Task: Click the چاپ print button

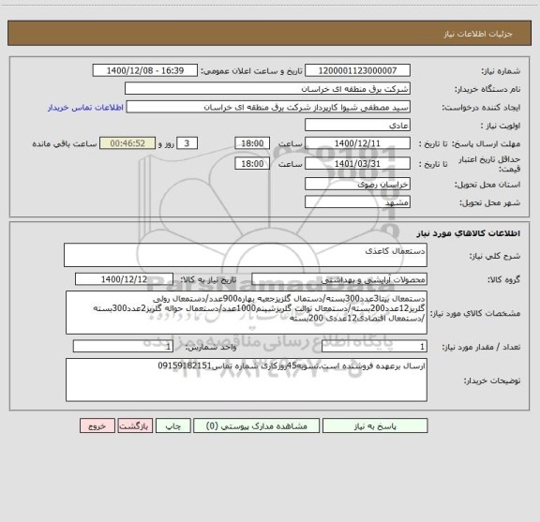Action: 172,425
